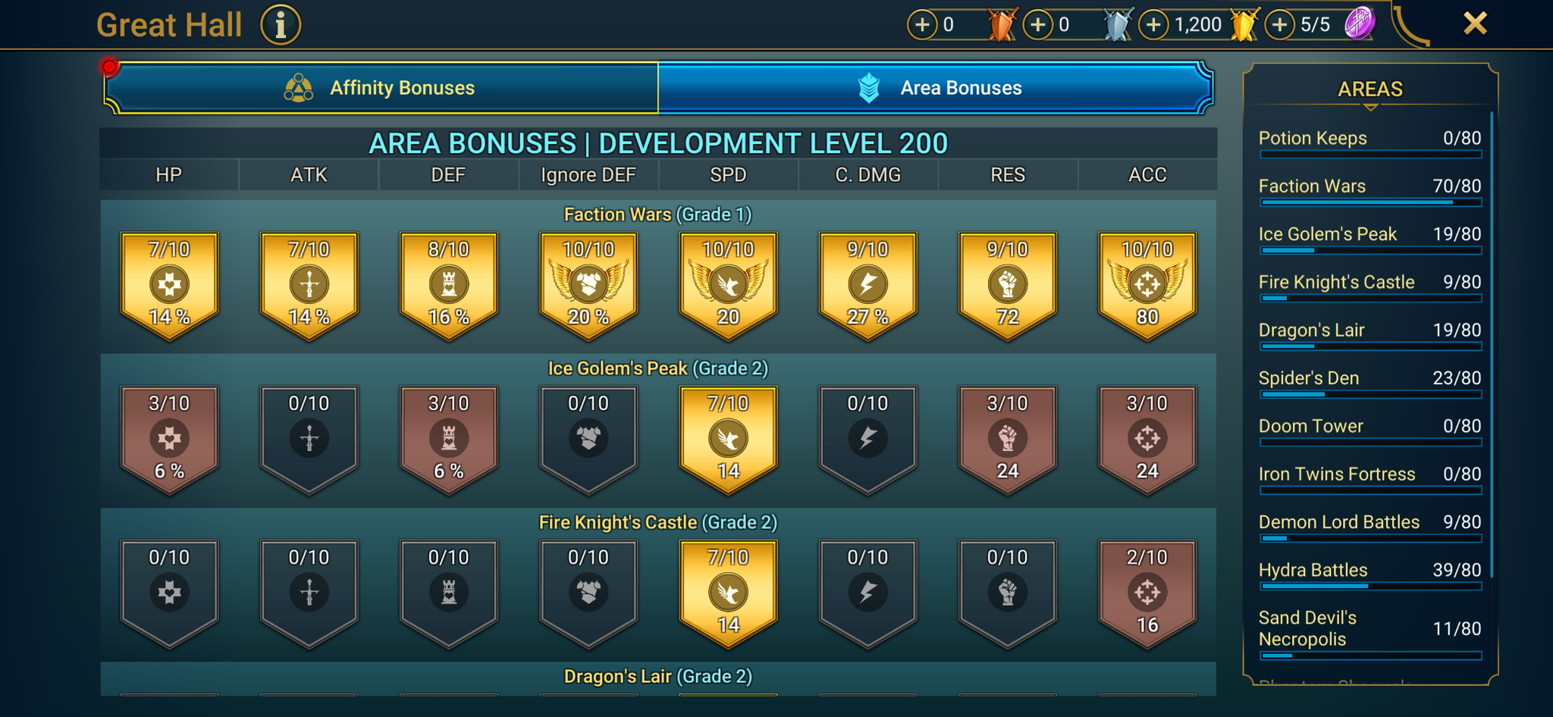The image size is (1553, 717).
Task: Open the Great Hall info icon
Action: tap(281, 25)
